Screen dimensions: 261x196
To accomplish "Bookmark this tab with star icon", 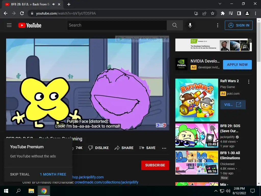I will (213, 13).
